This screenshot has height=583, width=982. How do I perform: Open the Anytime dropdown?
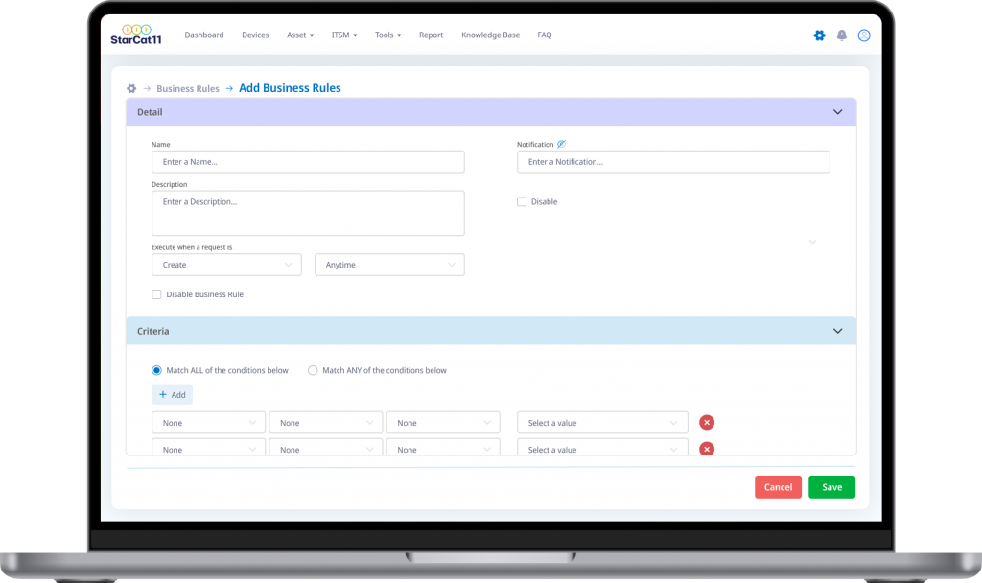pyautogui.click(x=389, y=265)
